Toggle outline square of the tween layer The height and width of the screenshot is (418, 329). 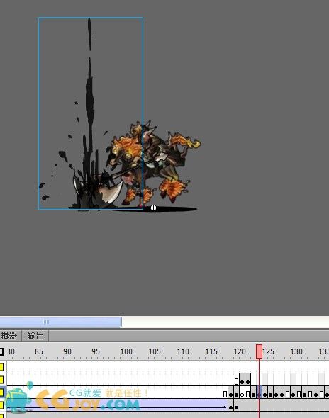tap(1, 405)
